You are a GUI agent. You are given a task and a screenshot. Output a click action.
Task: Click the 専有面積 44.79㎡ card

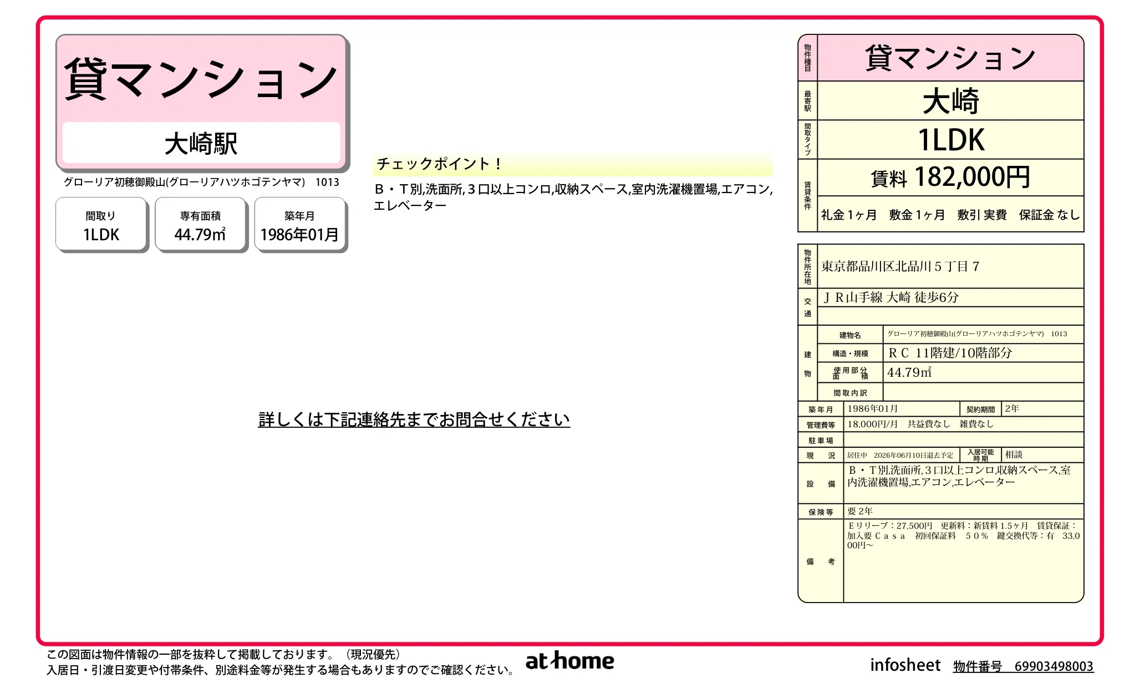[201, 224]
